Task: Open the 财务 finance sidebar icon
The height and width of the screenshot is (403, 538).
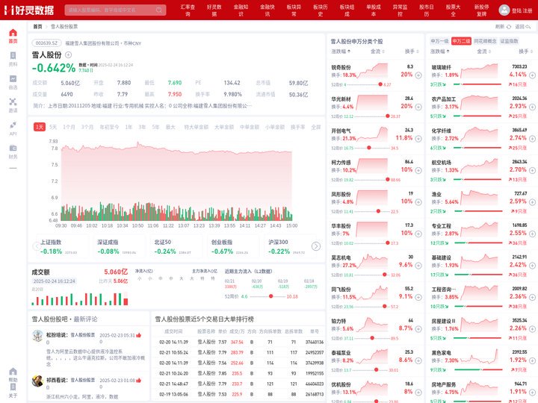Action: pos(13,148)
